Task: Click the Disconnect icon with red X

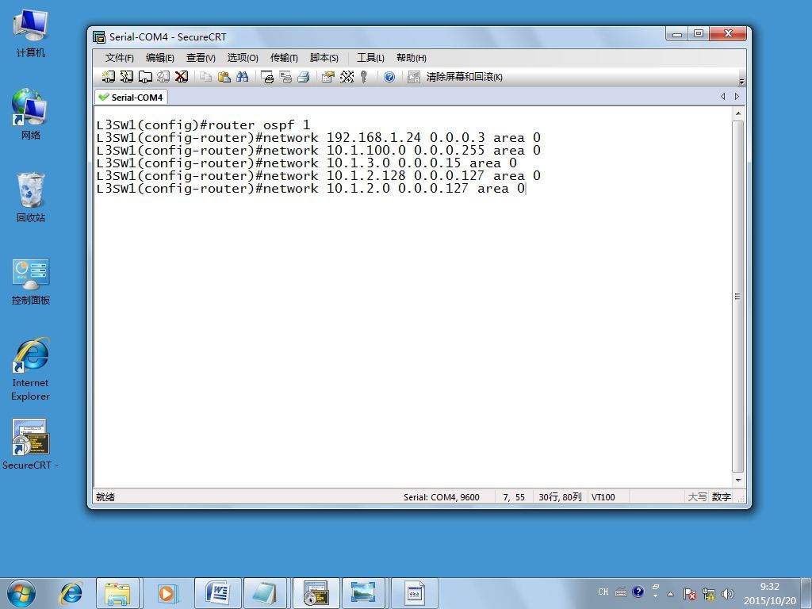Action: click(x=182, y=77)
